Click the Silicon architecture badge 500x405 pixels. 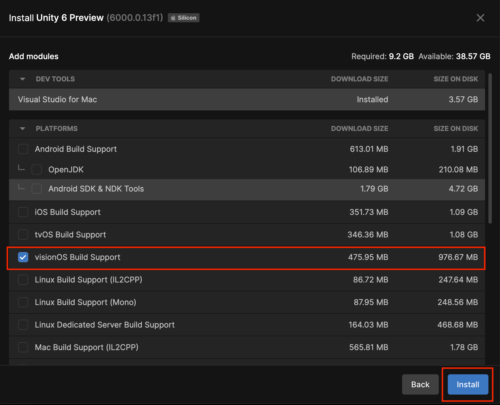click(x=184, y=18)
